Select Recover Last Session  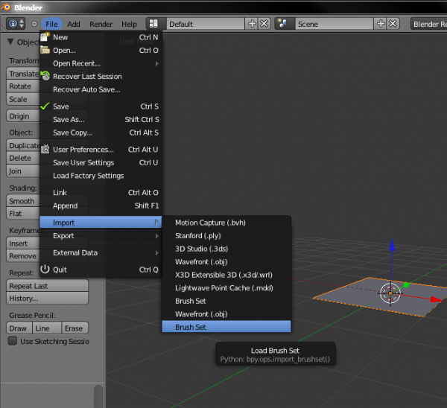[101, 77]
